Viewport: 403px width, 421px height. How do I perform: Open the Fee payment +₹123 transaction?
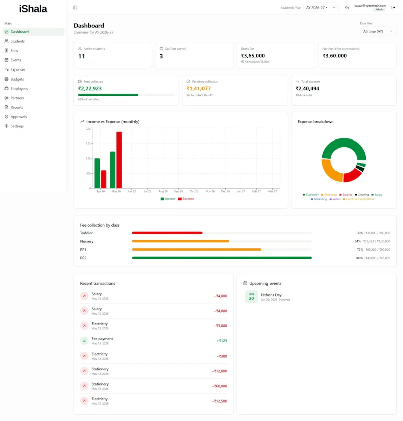154,341
